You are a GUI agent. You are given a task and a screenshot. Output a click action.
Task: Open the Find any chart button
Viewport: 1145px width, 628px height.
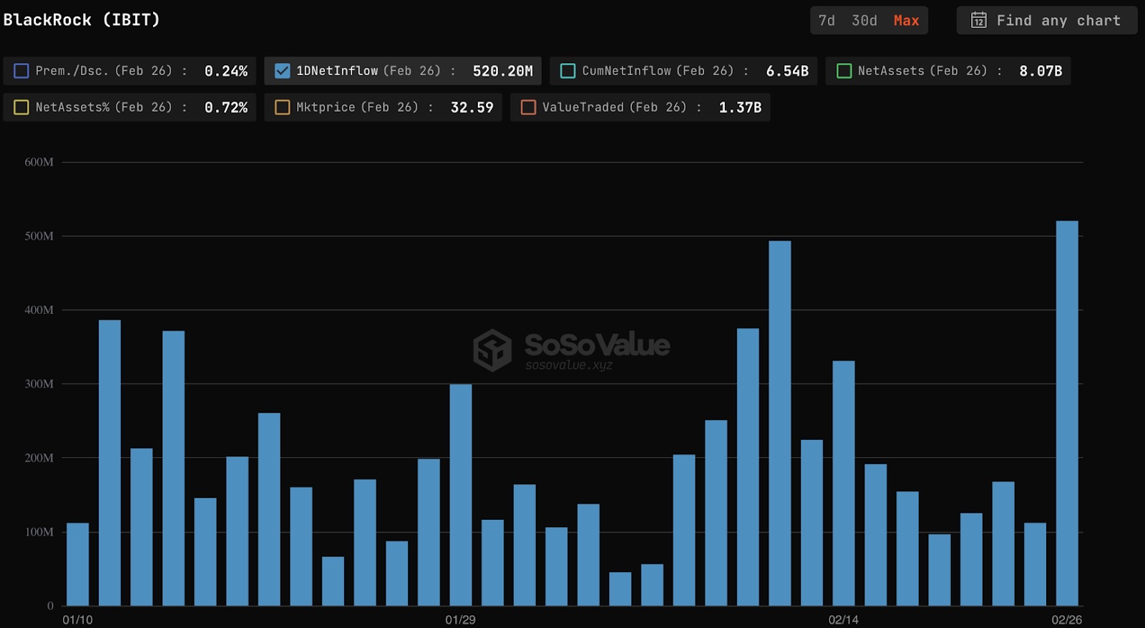pyautogui.click(x=1046, y=21)
